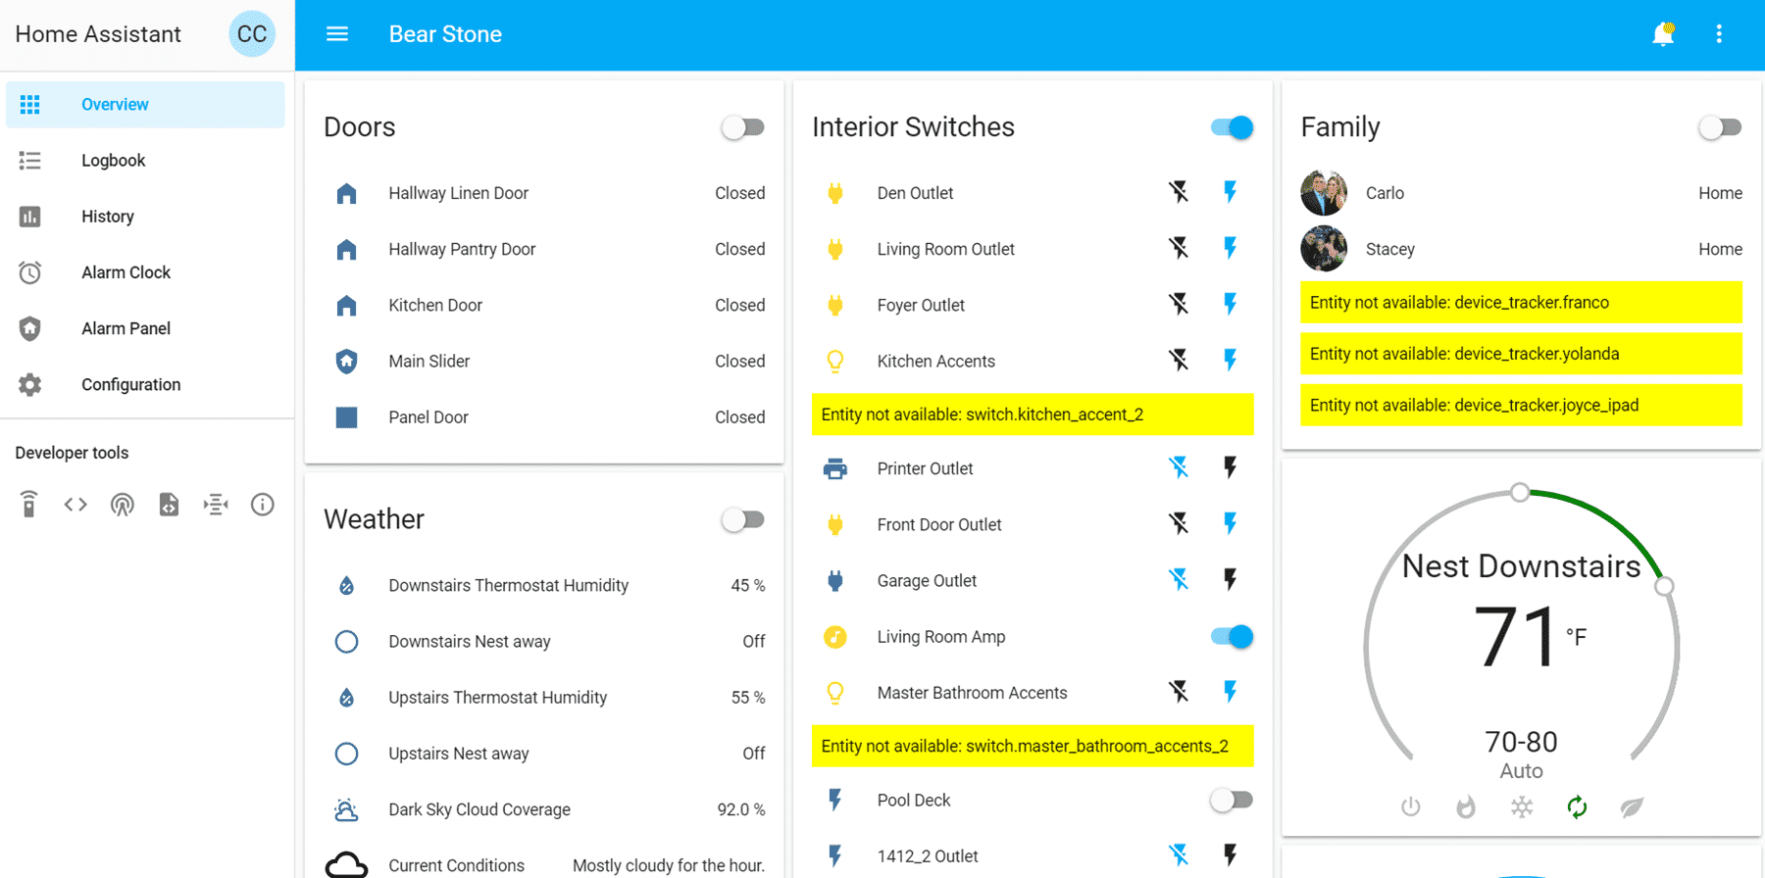Screen dimensions: 1765x878
Task: Click thermostat upper setpoint handle on green arc
Action: (1664, 587)
